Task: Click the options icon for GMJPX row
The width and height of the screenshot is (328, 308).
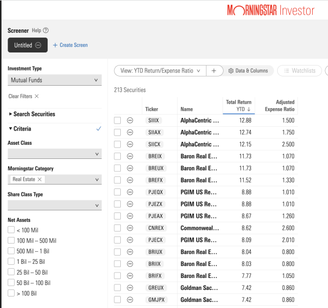Action: pos(130,300)
